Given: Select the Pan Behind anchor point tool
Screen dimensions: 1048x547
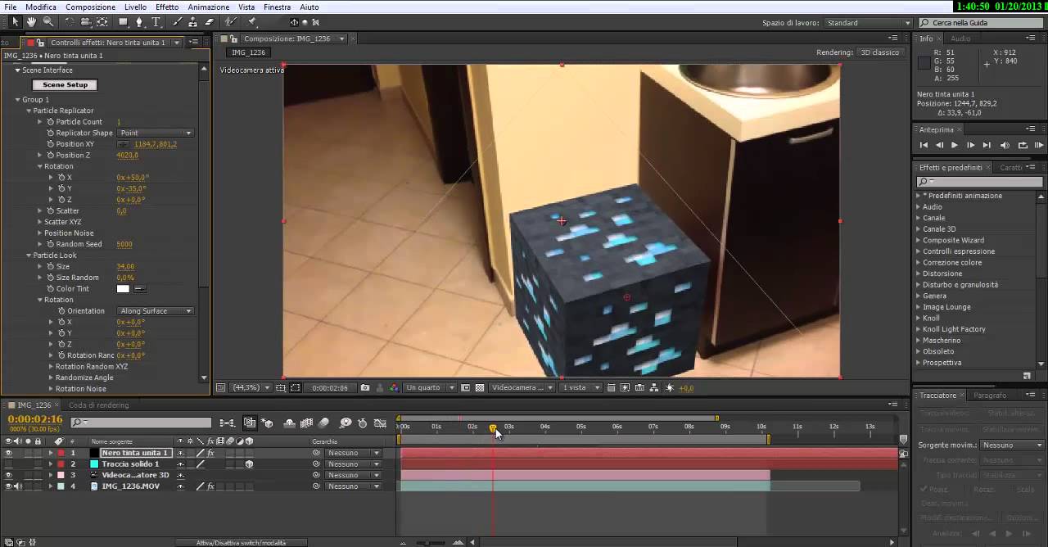Looking at the screenshot, I should 102,22.
